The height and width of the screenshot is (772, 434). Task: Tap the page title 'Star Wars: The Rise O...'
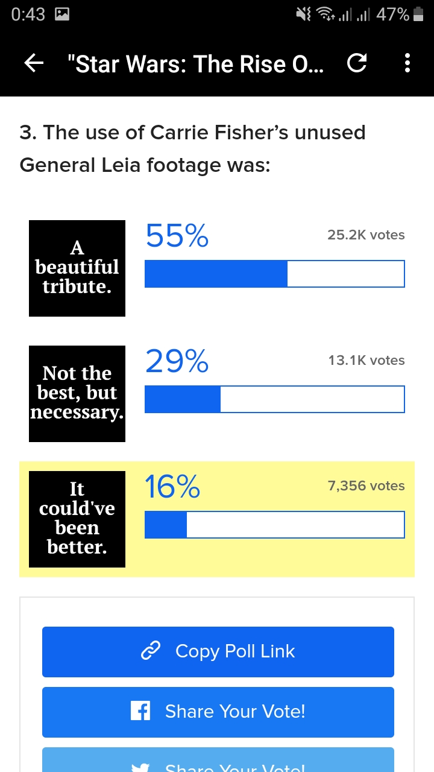[196, 63]
